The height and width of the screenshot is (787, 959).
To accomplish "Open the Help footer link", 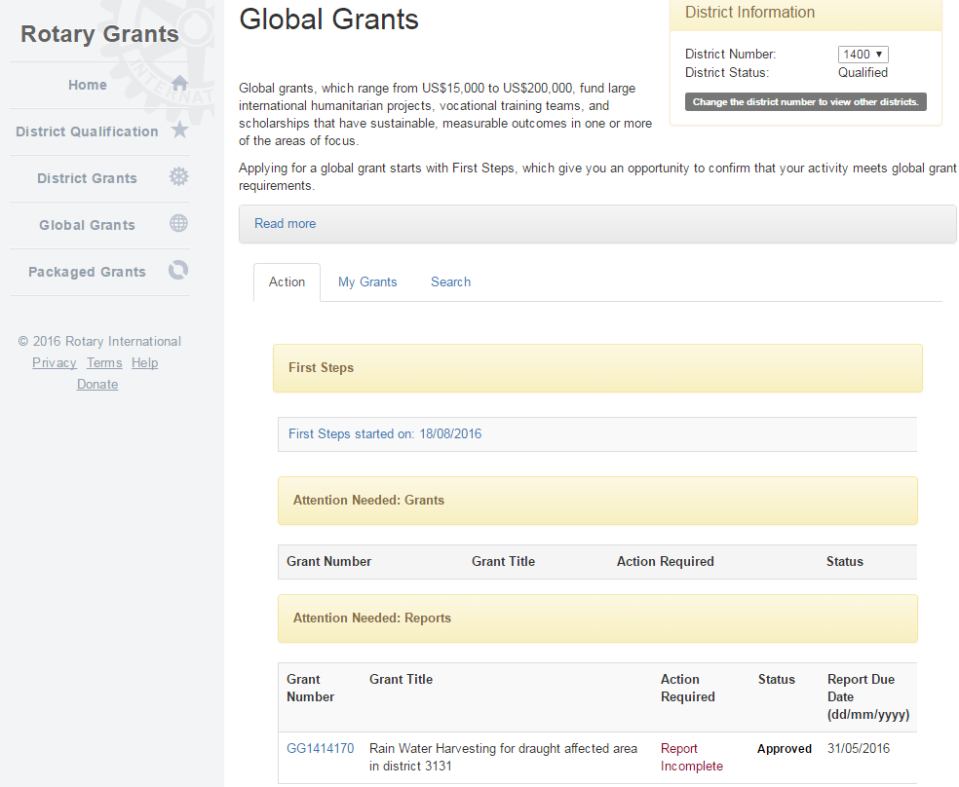I will click(x=145, y=363).
